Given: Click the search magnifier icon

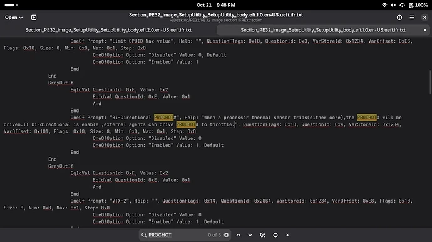Looking at the screenshot, I should [x=144, y=235].
